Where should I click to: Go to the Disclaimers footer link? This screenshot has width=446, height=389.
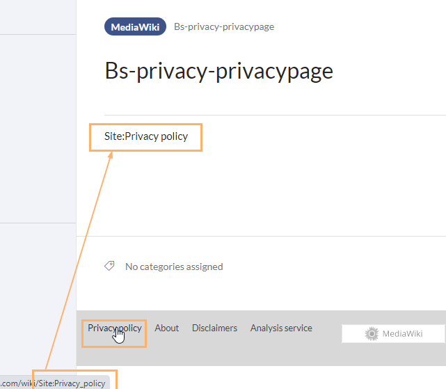pyautogui.click(x=214, y=328)
